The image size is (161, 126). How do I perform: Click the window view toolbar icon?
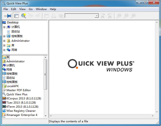47,16
